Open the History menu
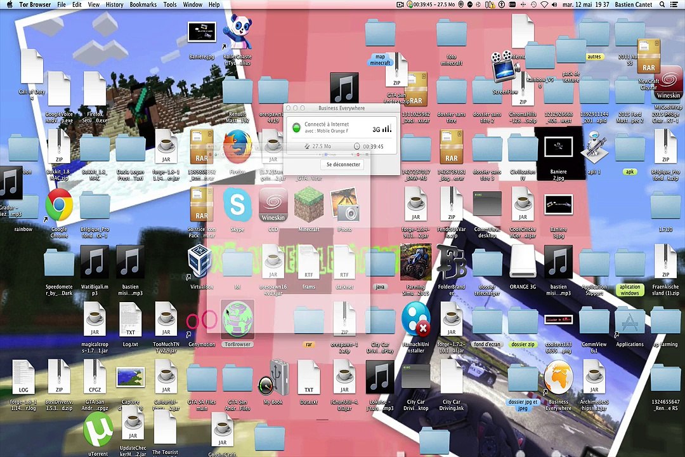 click(114, 4)
